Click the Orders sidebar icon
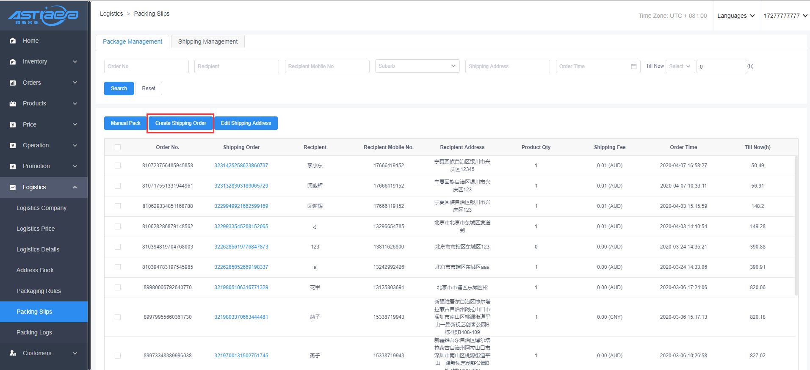 13,83
